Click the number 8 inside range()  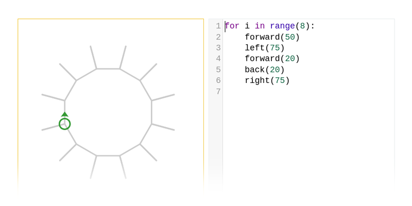302,26
